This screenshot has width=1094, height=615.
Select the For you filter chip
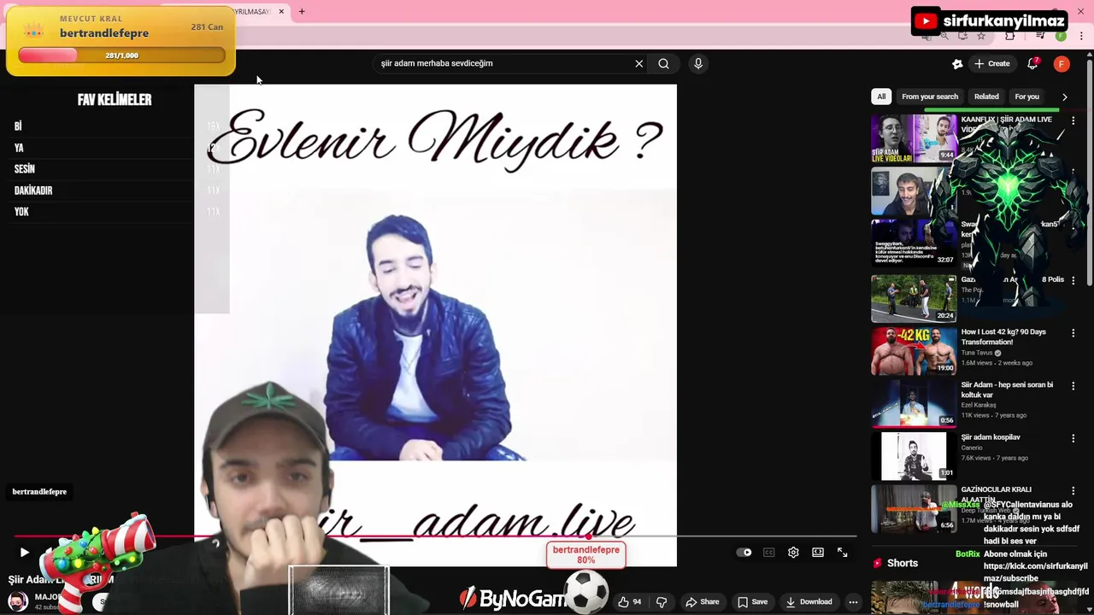coord(1026,97)
